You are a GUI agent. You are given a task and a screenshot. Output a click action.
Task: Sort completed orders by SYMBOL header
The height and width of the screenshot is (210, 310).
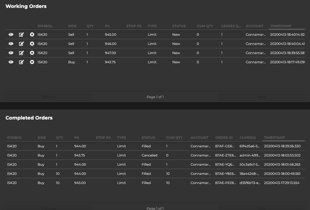(14, 138)
